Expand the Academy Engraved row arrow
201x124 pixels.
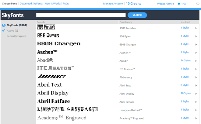pyautogui.click(x=196, y=118)
